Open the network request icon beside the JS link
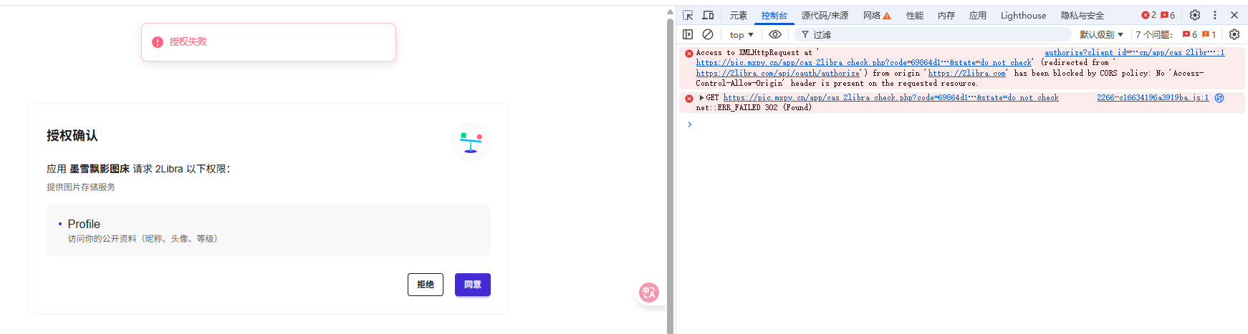 [x=1219, y=98]
